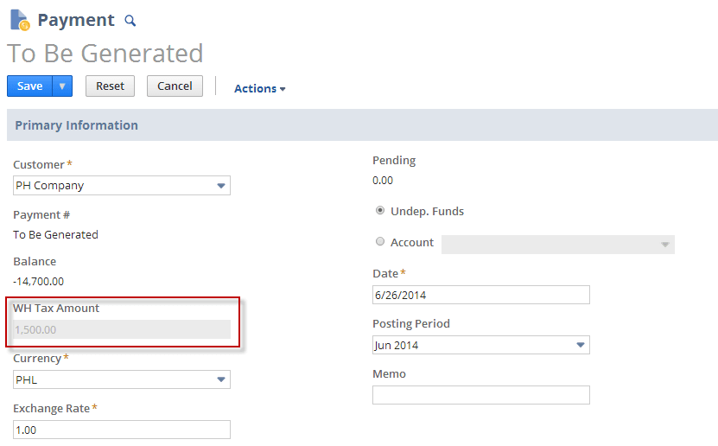Open the Save button dropdown arrow

click(62, 86)
